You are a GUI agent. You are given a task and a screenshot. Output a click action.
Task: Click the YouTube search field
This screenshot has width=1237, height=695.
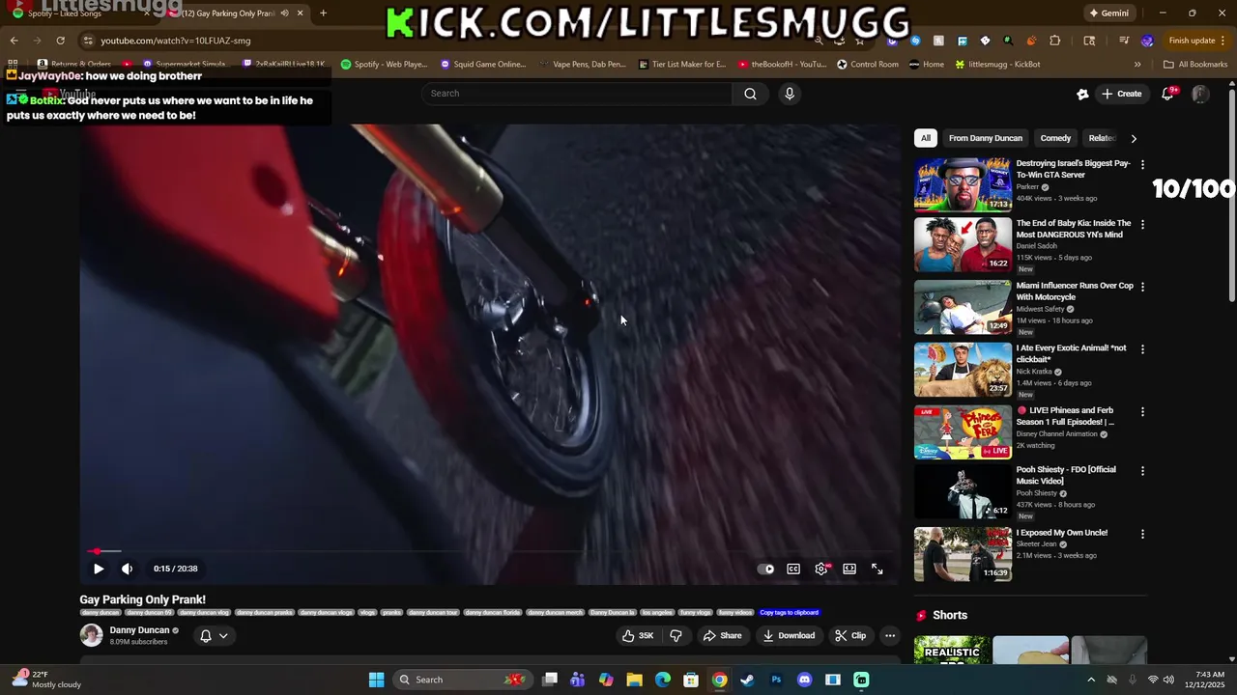point(577,94)
